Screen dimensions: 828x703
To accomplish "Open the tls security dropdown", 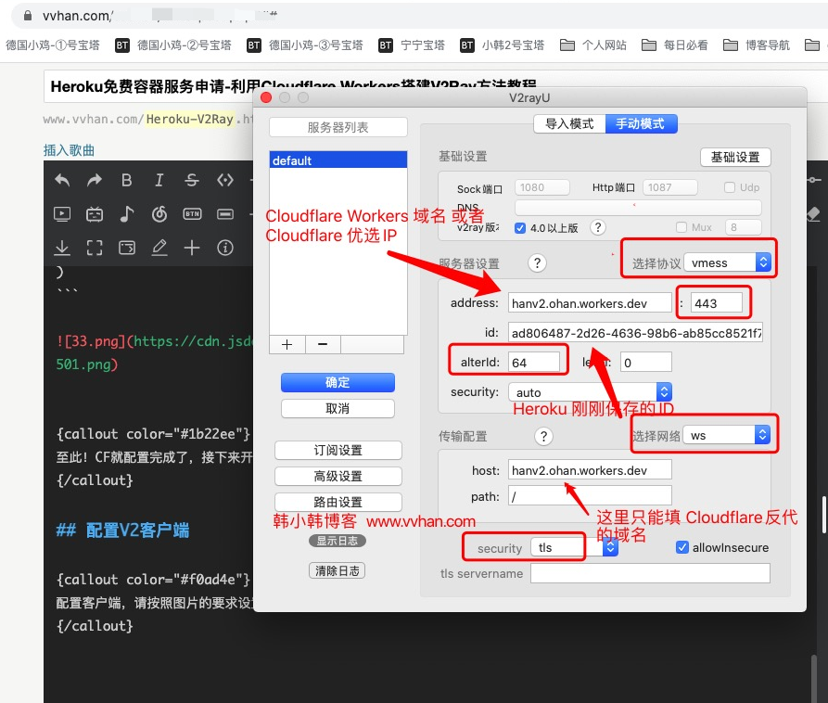I will (x=575, y=548).
